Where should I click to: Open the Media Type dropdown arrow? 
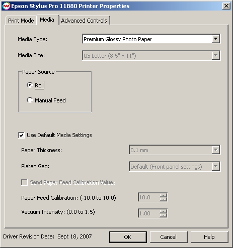click(215, 39)
